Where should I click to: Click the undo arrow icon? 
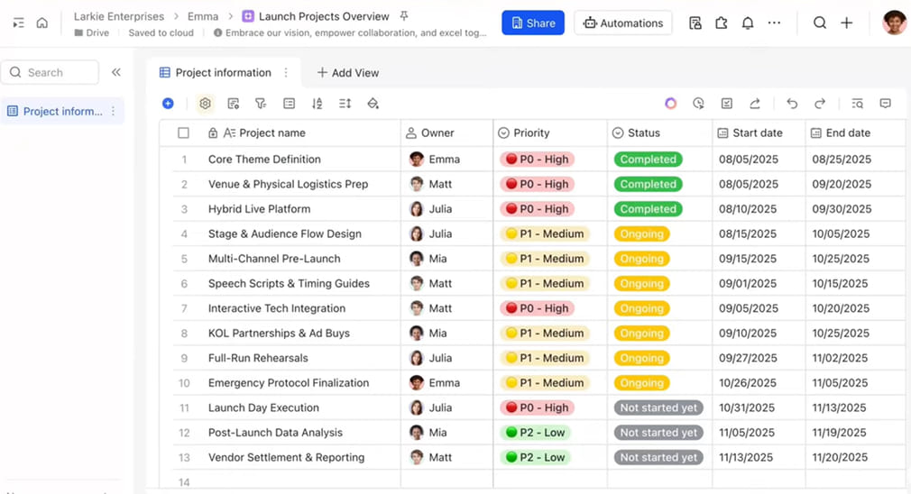(x=792, y=104)
